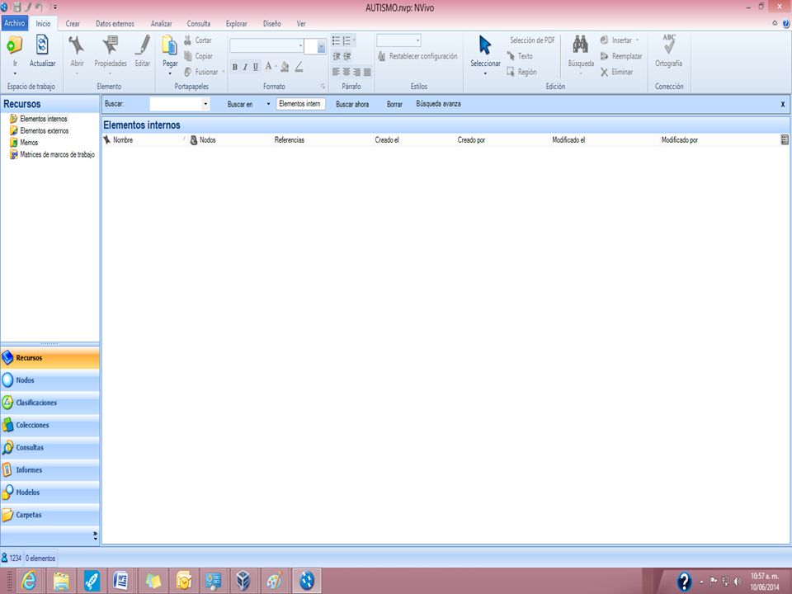Viewport: 792px width, 594px height.
Task: Toggle align left paragraph
Action: tap(336, 73)
